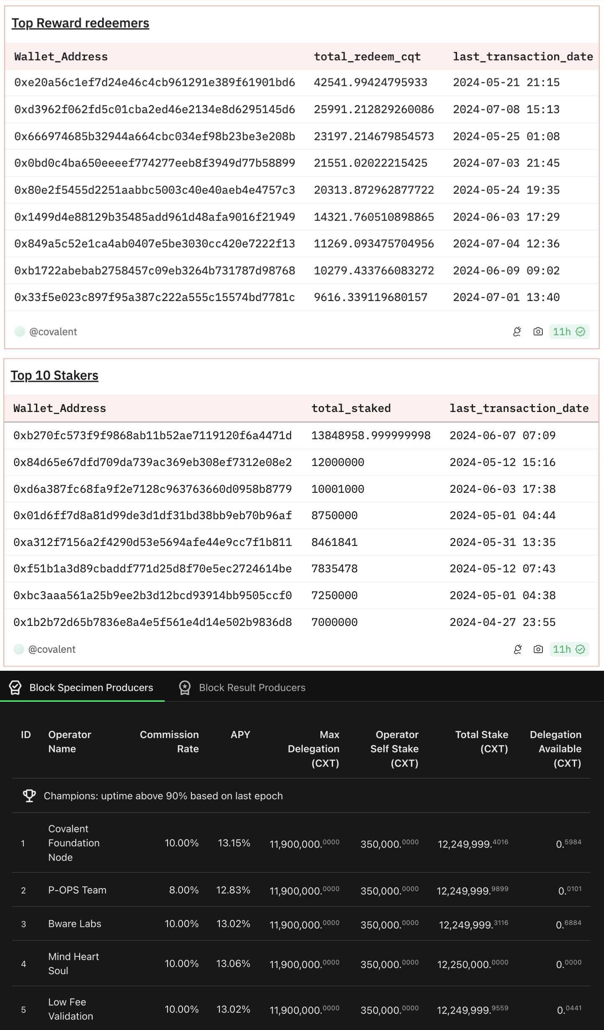Select wallet address 0xe20a56c1ef7d24e46c4cb961291e389f61901bd6
The width and height of the screenshot is (604, 1030).
pos(155,82)
